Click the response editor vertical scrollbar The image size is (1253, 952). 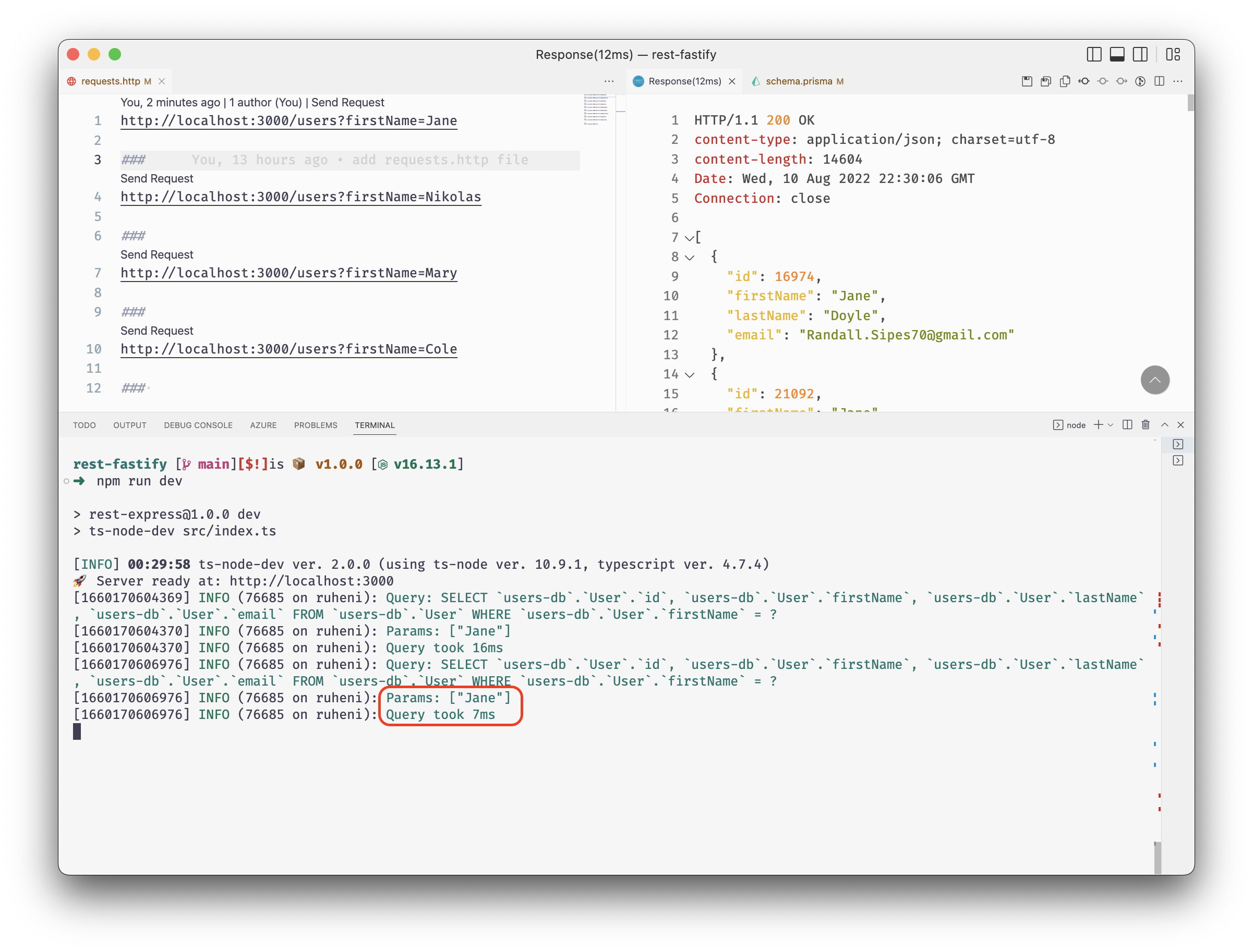pyautogui.click(x=1190, y=103)
